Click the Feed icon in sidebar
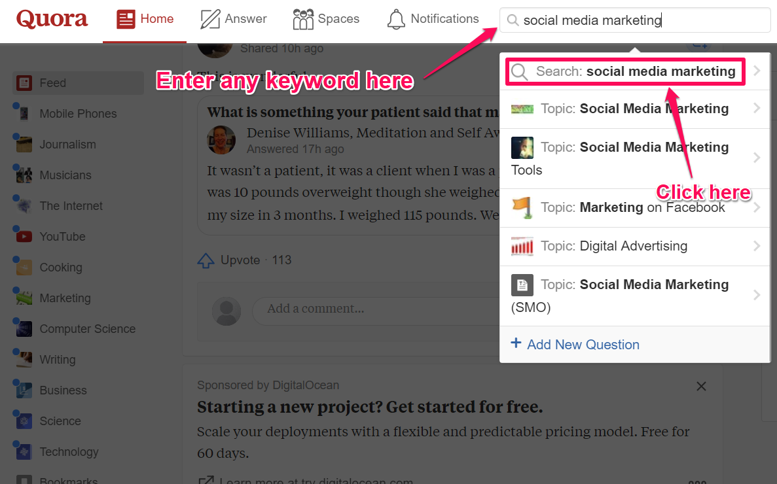777x484 pixels. tap(24, 83)
